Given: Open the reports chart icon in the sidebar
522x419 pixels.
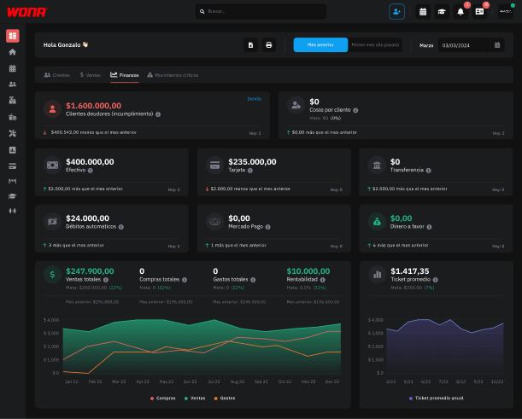Looking at the screenshot, I should (13, 150).
